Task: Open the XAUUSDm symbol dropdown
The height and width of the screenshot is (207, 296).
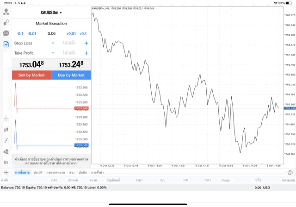Action: click(x=51, y=13)
